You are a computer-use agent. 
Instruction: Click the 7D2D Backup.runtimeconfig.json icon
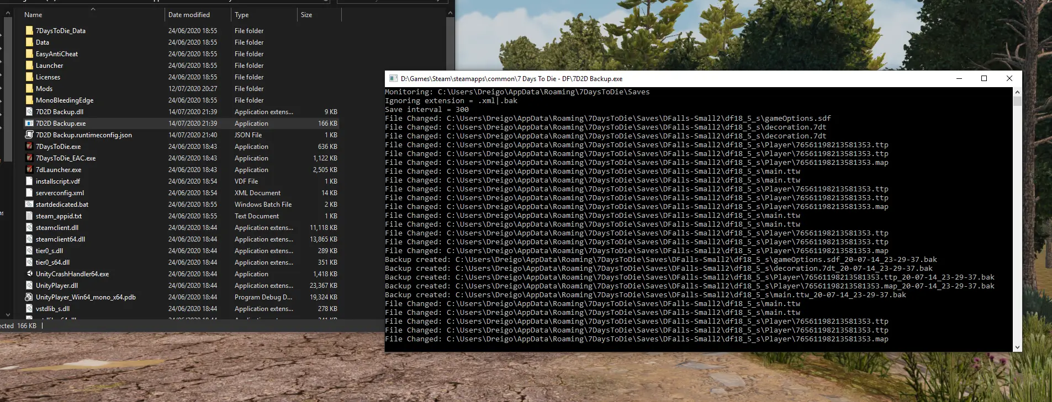(29, 135)
